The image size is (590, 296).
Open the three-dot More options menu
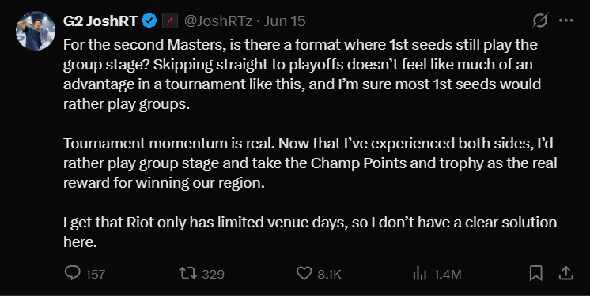pos(566,21)
